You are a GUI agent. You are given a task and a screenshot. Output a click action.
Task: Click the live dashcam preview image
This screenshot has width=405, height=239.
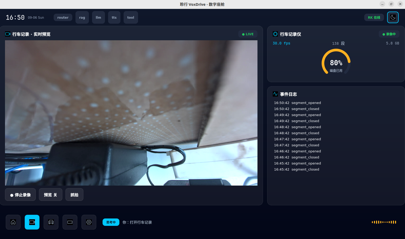coord(131,113)
